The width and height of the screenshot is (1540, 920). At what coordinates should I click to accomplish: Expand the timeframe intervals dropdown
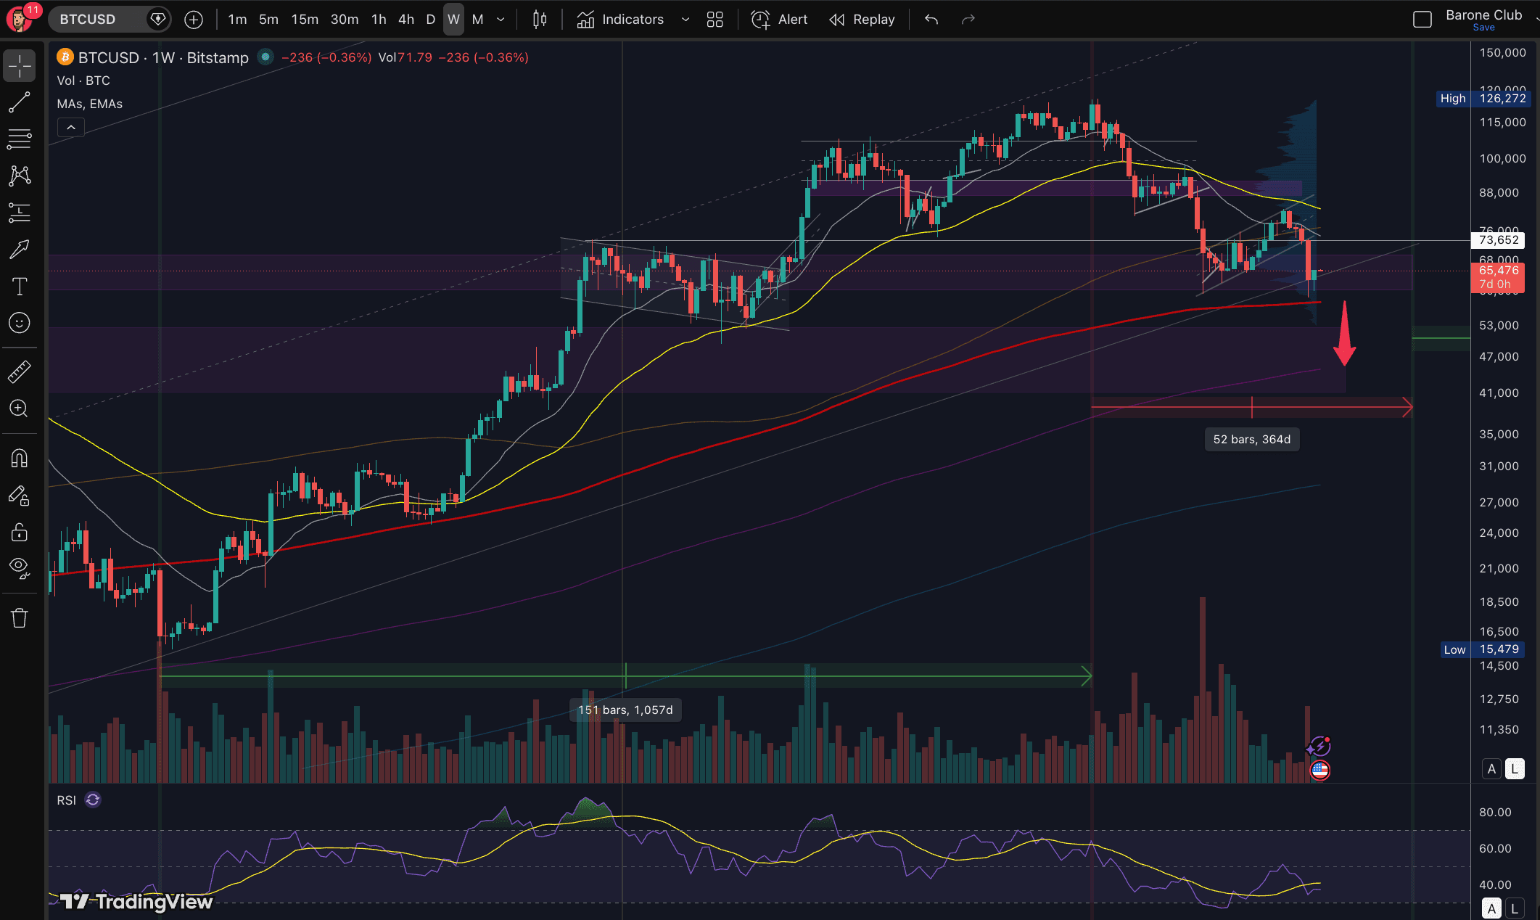point(501,20)
